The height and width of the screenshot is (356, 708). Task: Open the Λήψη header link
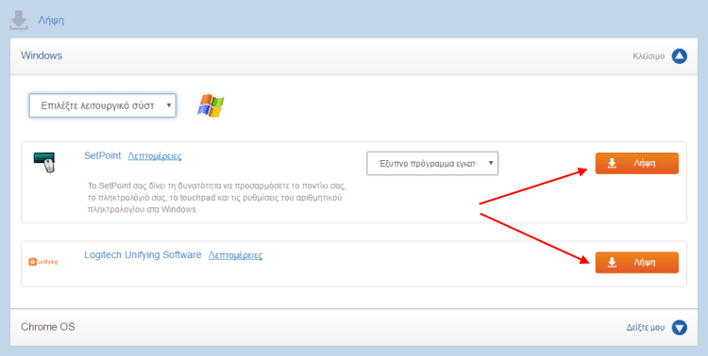[x=51, y=21]
